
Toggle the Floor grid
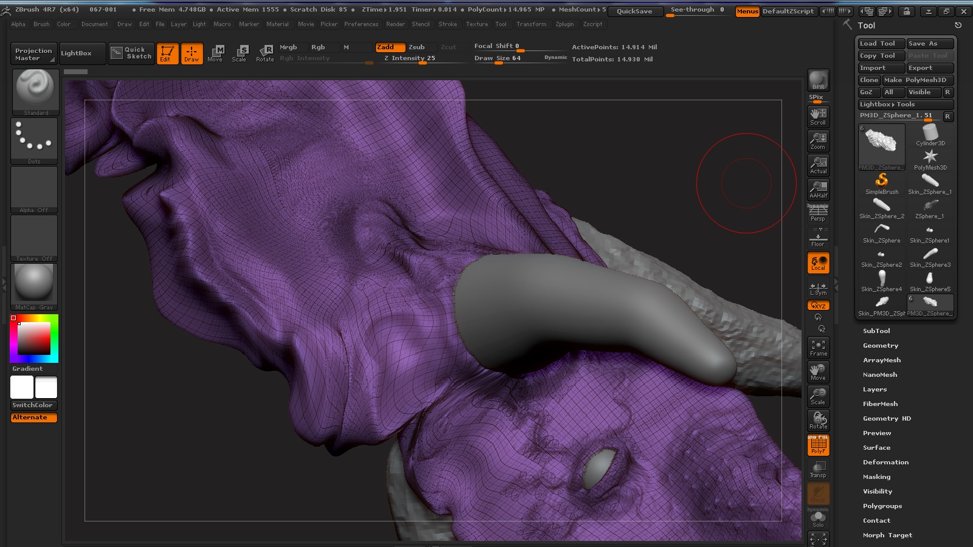point(818,238)
